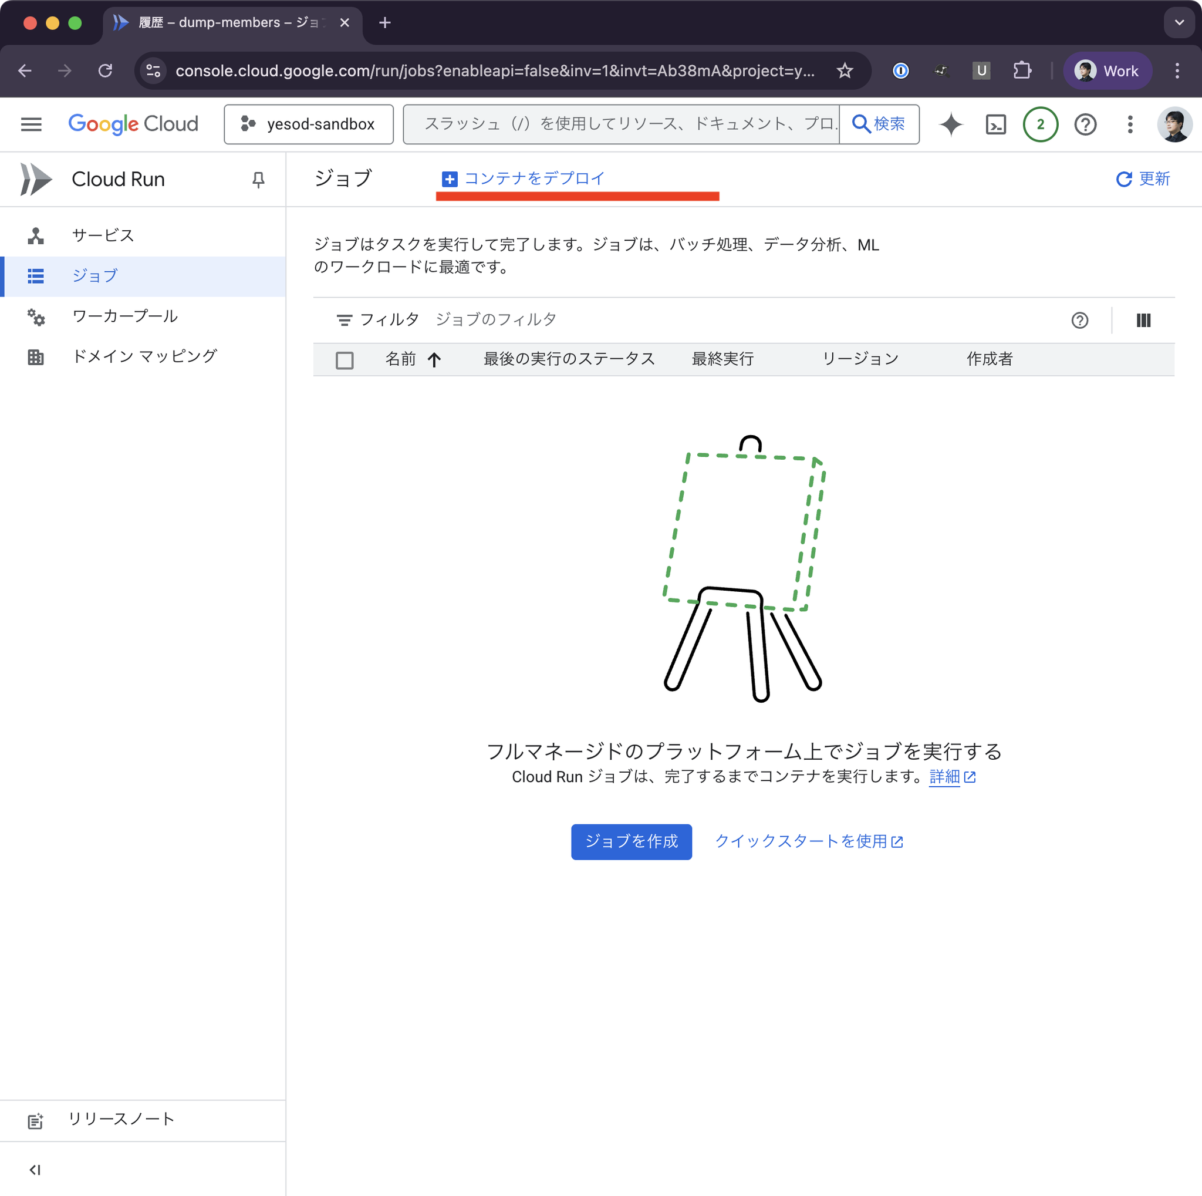1202x1196 pixels.
Task: Open site information icon in address bar
Action: [x=153, y=71]
